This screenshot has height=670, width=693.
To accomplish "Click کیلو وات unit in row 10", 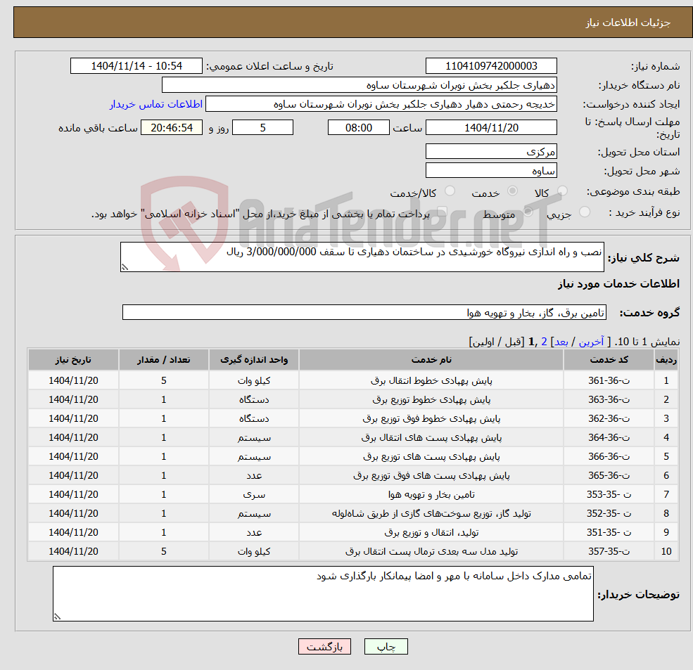I will (254, 552).
